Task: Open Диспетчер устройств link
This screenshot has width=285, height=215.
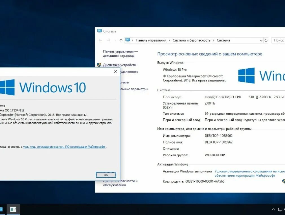Action: (119, 65)
